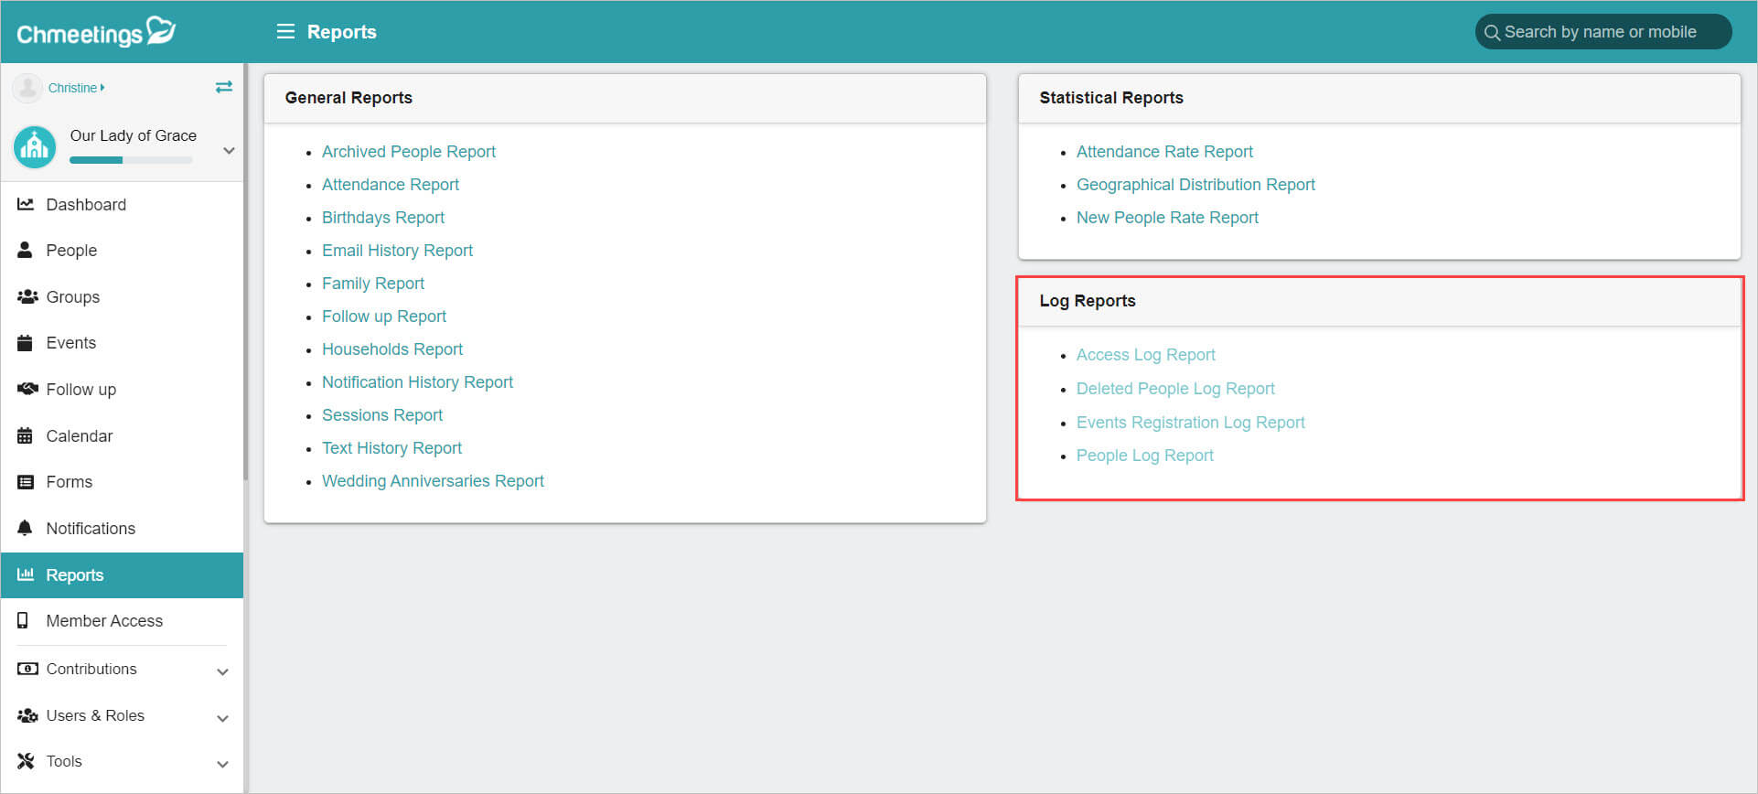Open the Notification History Report
Screen dimensions: 1758x794
click(x=417, y=382)
